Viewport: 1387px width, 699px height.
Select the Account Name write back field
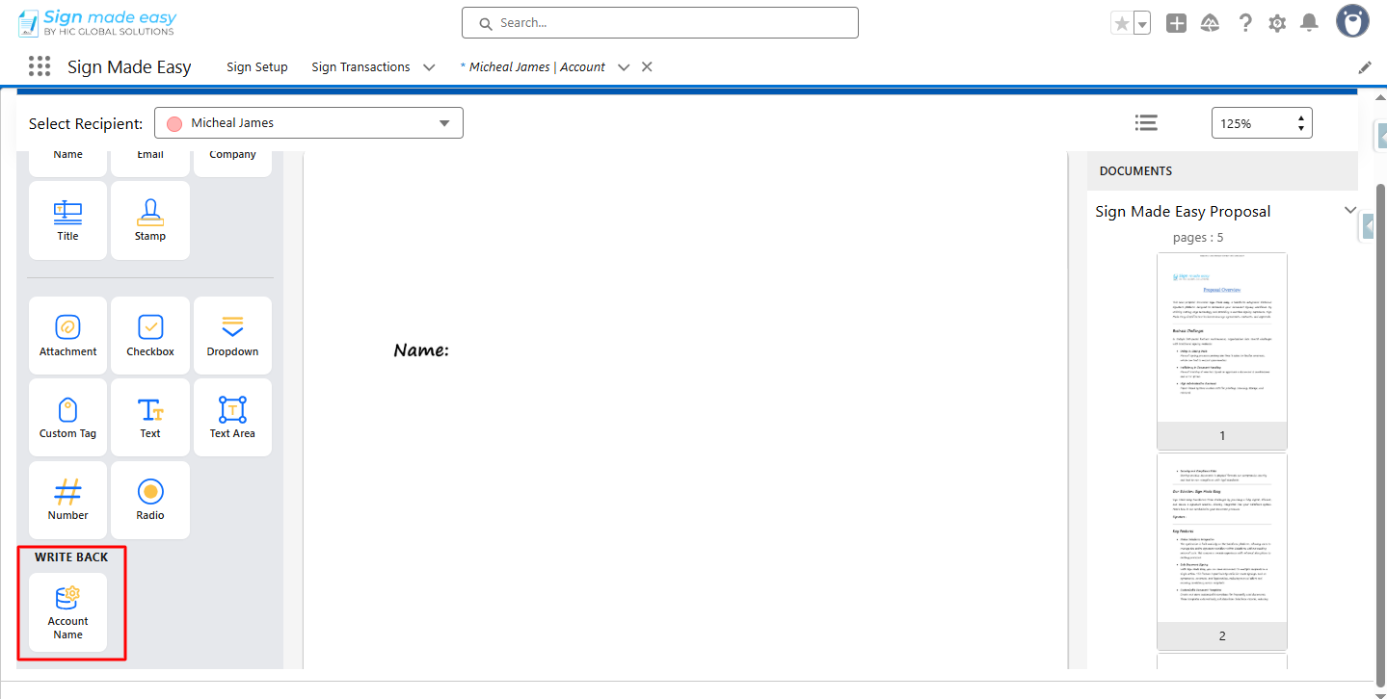[68, 612]
